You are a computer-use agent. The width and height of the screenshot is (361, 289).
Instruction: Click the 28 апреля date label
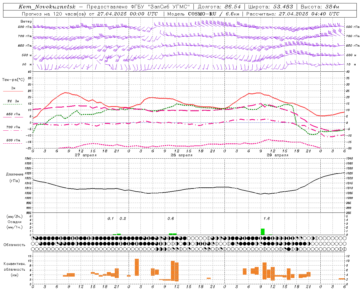click(181, 155)
